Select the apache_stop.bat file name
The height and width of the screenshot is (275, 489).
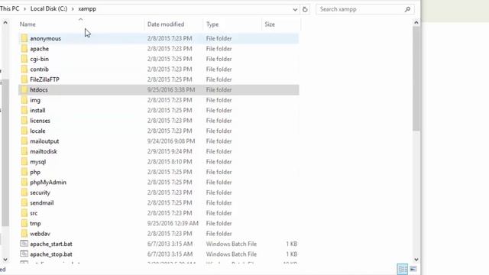click(x=51, y=254)
